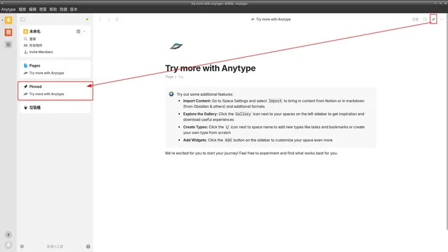Viewport: 448px width, 252px height.
Task: Click the 分享 share button
Action: [x=415, y=19]
